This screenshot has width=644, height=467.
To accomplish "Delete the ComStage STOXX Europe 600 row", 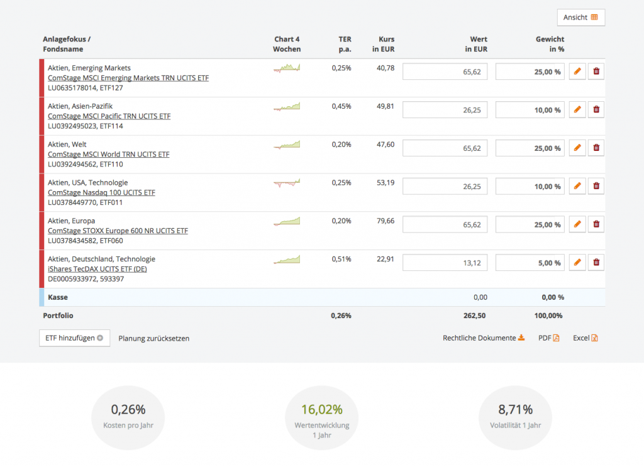I will tap(596, 224).
